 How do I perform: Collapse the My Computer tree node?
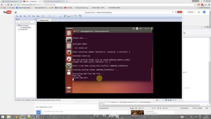17,25
